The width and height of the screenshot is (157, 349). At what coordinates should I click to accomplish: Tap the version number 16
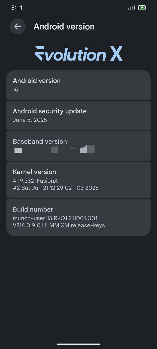coord(16,89)
